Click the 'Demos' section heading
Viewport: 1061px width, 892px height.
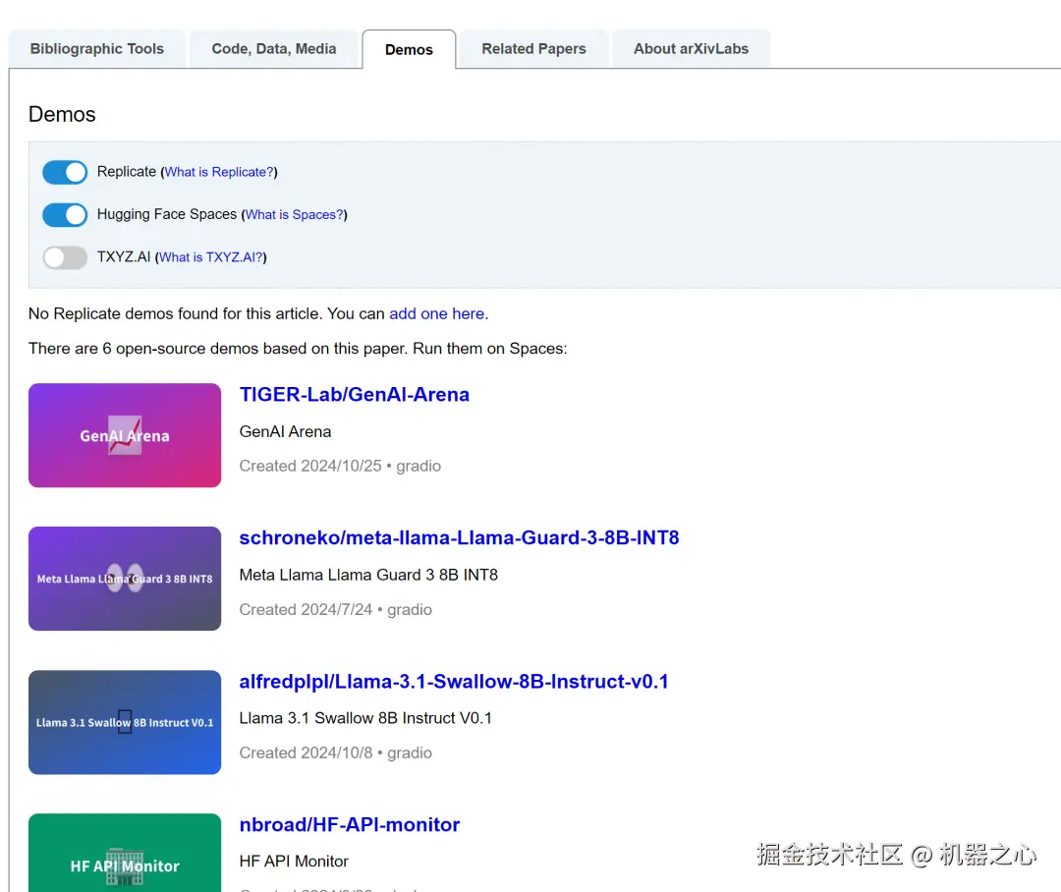tap(62, 114)
